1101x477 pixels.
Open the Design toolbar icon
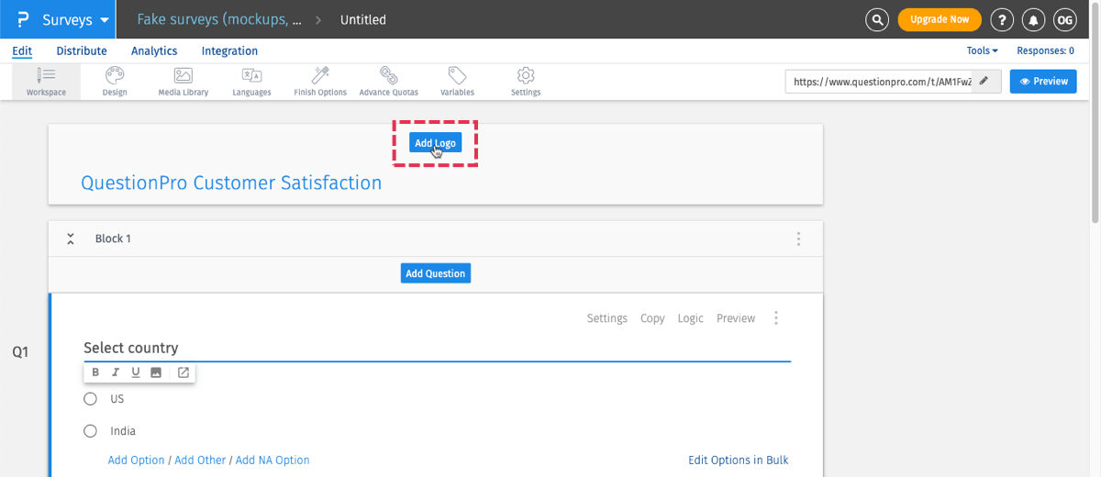point(115,76)
